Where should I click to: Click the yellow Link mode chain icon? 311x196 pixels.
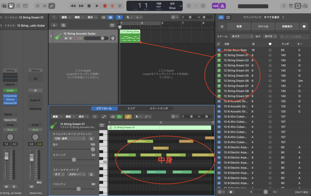point(128,117)
